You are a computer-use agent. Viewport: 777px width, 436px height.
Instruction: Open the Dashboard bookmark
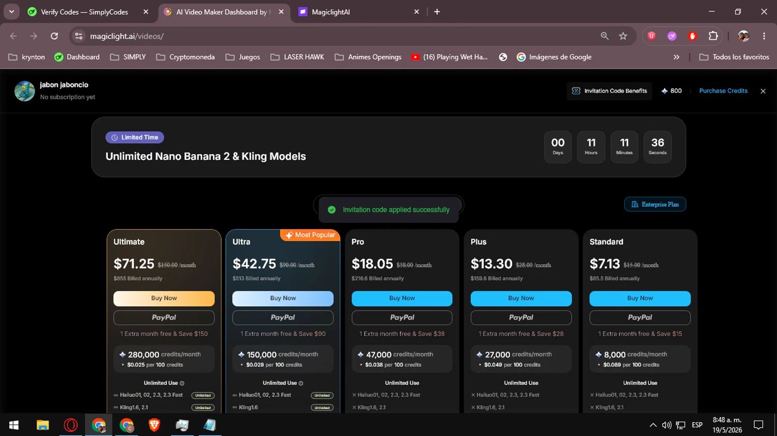[77, 57]
